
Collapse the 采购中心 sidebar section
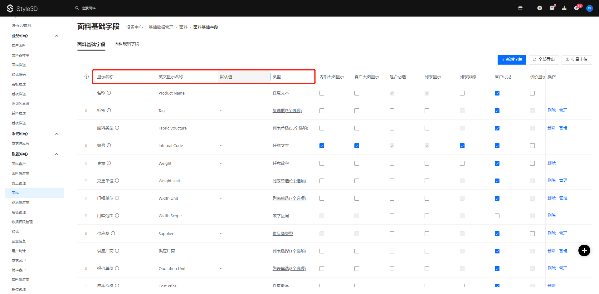pos(56,134)
